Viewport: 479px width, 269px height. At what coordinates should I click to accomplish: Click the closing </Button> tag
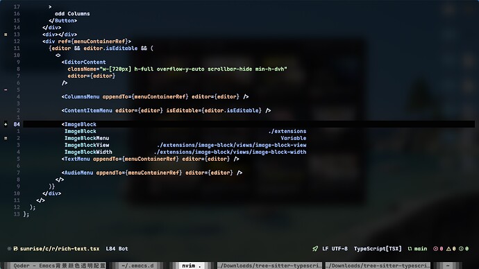coord(63,21)
